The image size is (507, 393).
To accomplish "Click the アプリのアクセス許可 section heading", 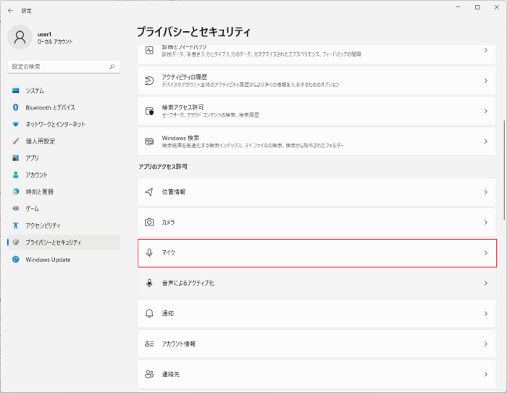I will coord(163,167).
